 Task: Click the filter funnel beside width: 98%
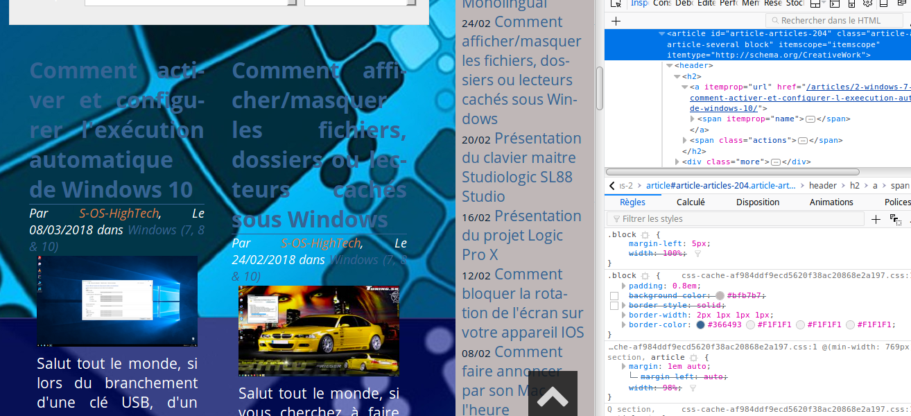pyautogui.click(x=692, y=388)
